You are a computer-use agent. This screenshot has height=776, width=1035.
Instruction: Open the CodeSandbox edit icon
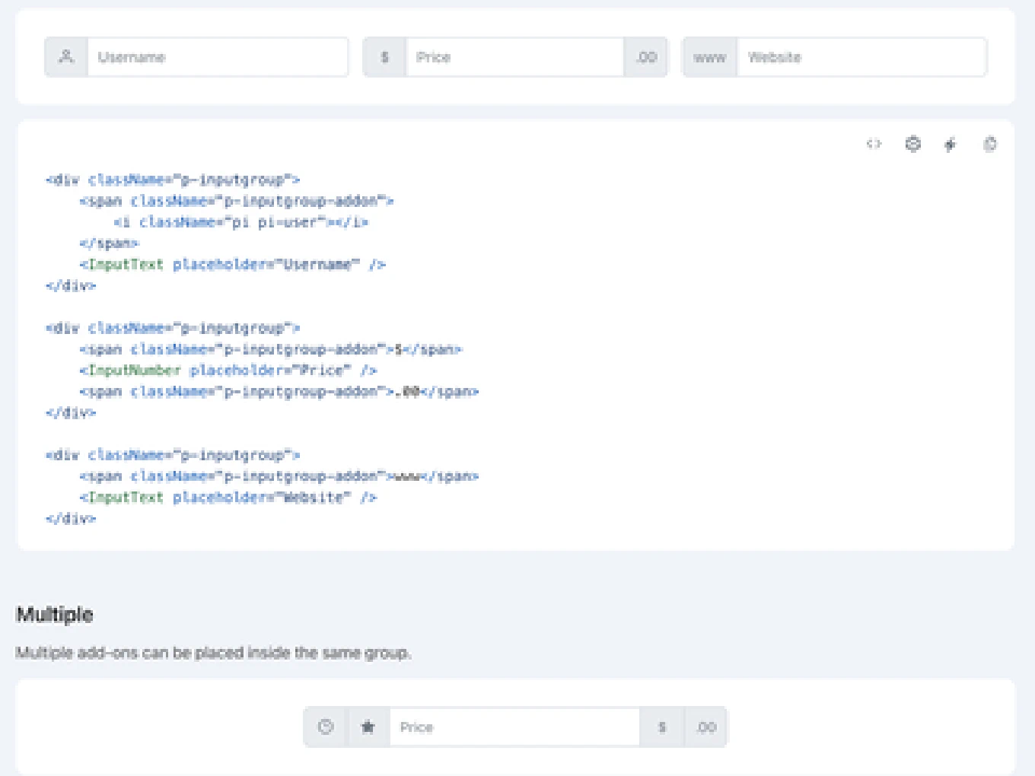click(x=912, y=144)
